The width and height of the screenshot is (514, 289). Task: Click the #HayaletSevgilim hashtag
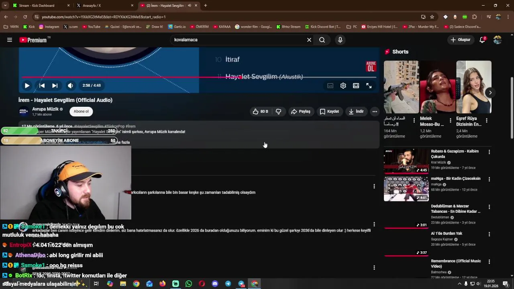click(x=89, y=126)
